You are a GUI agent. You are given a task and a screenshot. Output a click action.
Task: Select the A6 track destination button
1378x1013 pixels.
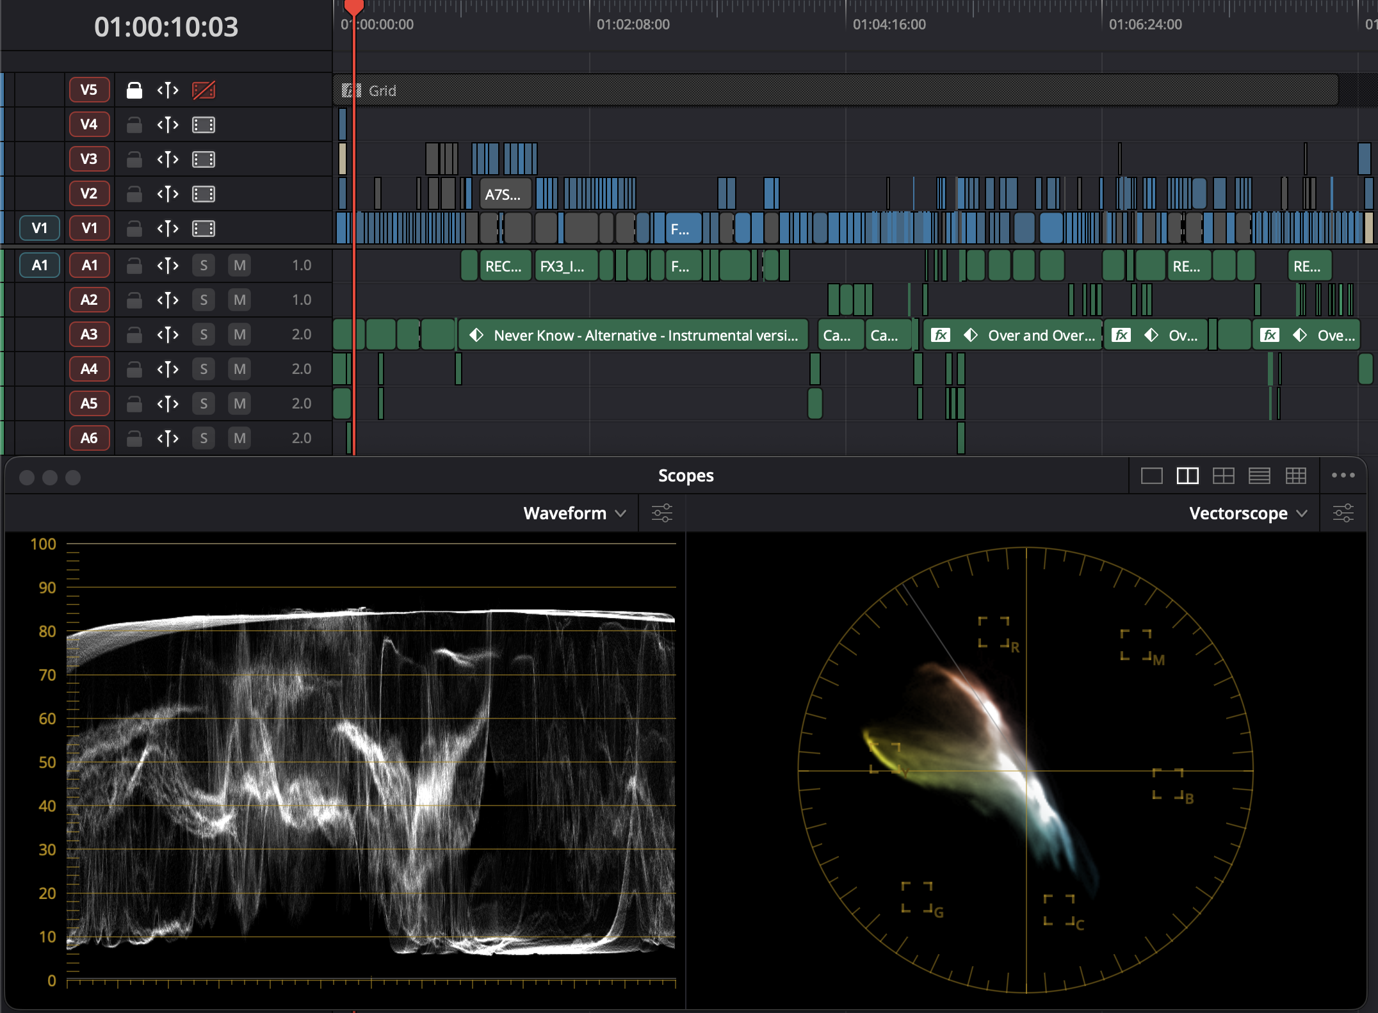tap(89, 438)
